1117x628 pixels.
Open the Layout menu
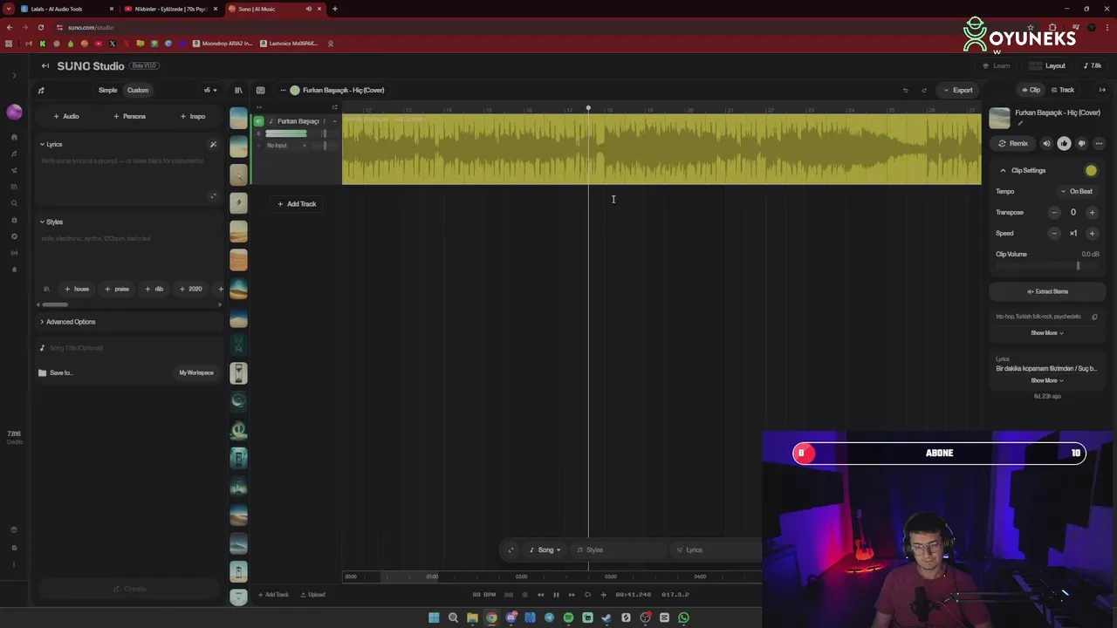1049,65
